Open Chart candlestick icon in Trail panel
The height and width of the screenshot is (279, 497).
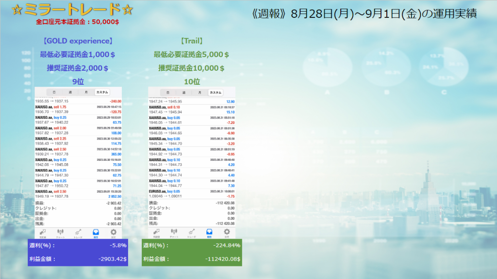coord(174,232)
